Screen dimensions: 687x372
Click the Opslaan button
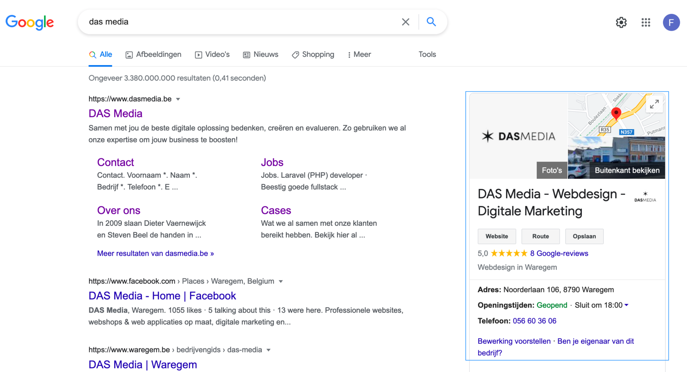(584, 236)
